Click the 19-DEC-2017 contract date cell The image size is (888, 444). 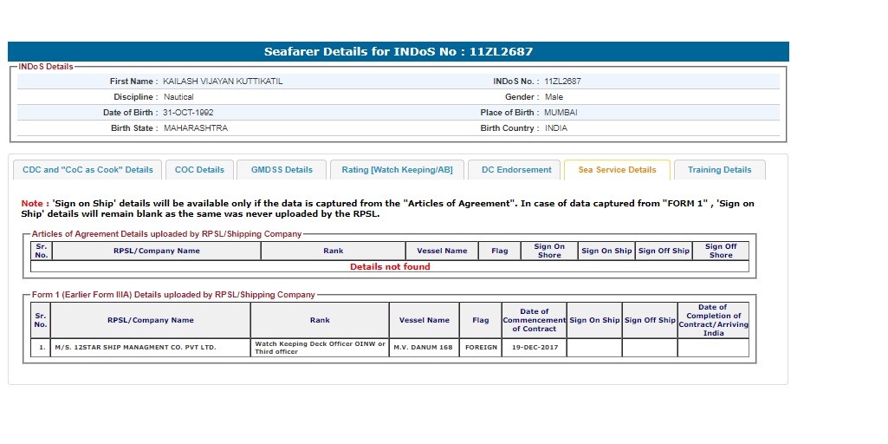click(x=534, y=348)
